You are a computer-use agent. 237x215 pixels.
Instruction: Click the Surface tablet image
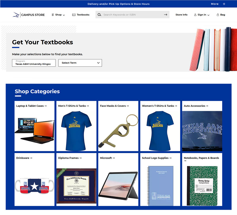coord(118,186)
